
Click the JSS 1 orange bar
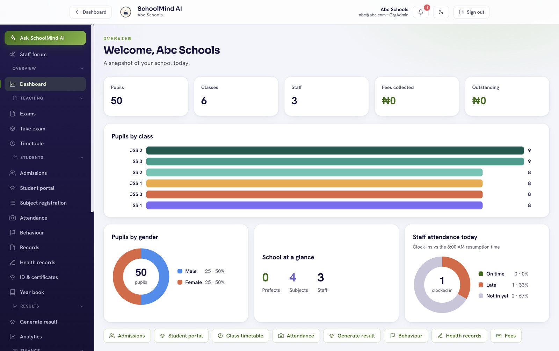pos(314,183)
